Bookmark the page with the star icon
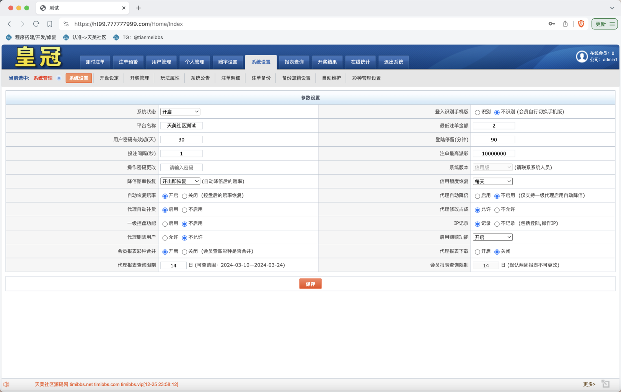 (x=50, y=24)
